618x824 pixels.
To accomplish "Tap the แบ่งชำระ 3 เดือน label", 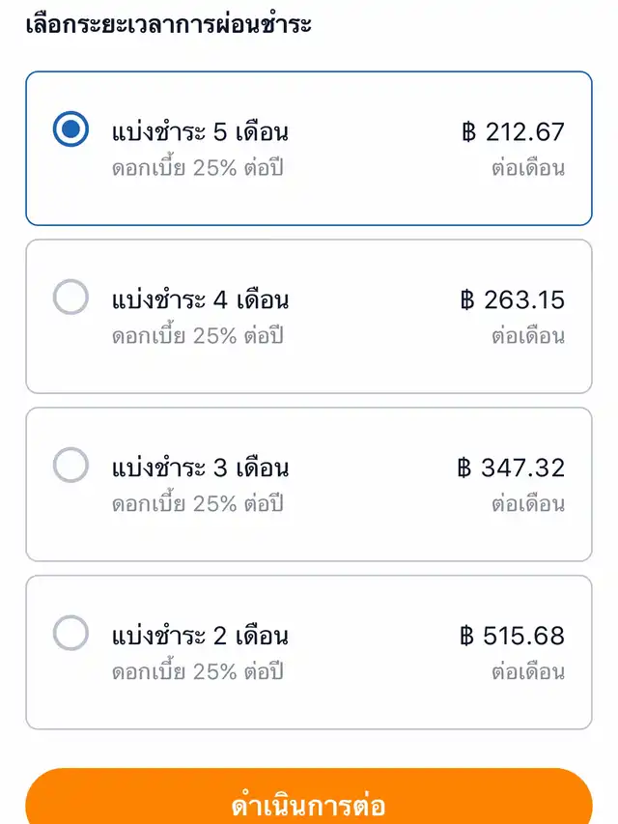I will [200, 469].
